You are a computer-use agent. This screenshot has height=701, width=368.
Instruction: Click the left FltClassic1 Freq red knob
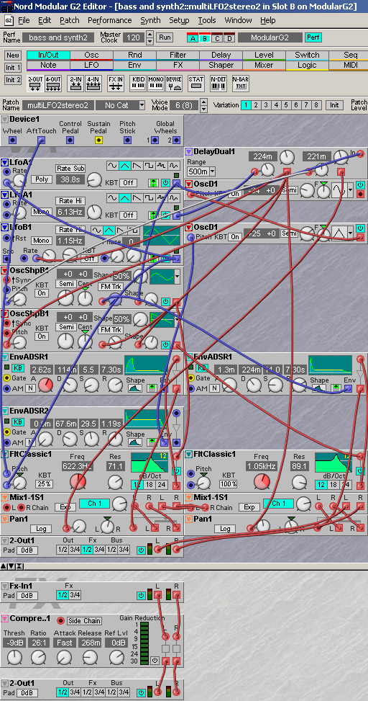click(78, 481)
